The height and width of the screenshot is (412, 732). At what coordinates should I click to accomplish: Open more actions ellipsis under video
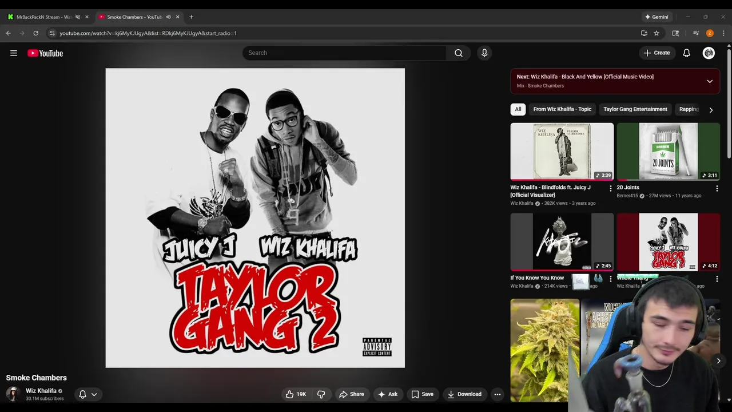[498, 394]
